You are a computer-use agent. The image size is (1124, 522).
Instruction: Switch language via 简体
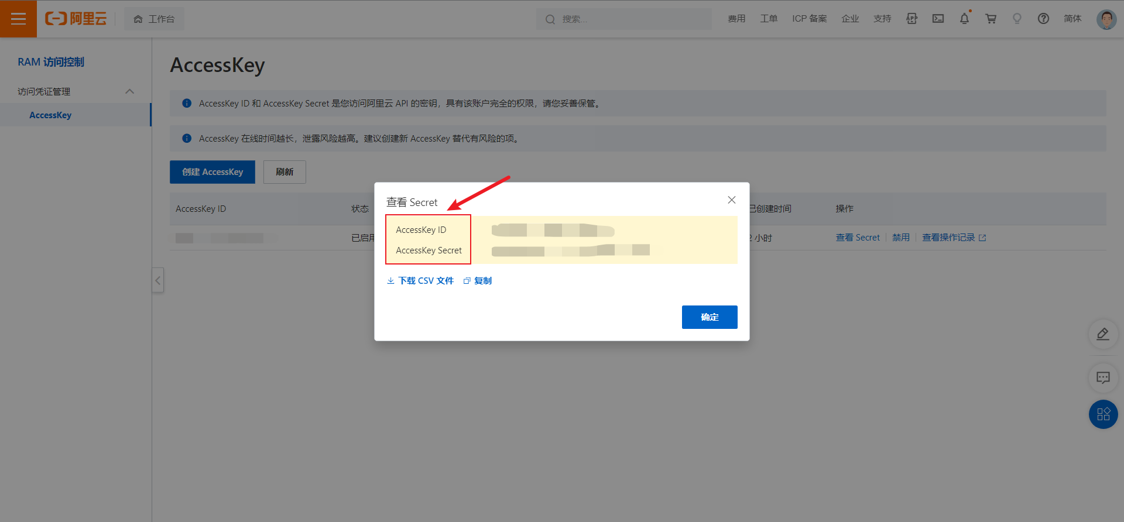tap(1072, 19)
